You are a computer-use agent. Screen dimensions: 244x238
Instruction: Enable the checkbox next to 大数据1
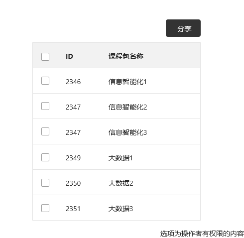point(45,157)
